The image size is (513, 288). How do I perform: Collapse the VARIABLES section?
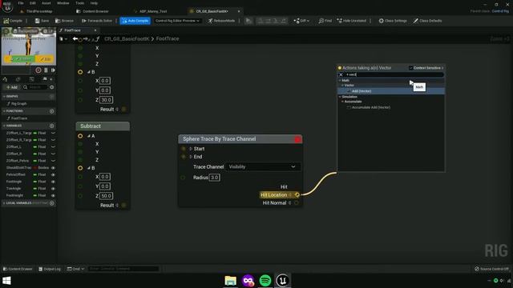[x=4, y=126]
